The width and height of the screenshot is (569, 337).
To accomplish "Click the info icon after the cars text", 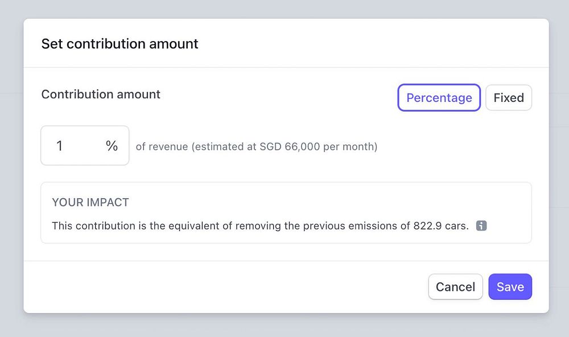I will [x=481, y=226].
